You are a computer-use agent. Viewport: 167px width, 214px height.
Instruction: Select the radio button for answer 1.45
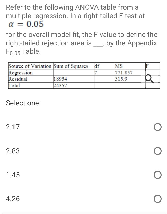(157, 175)
